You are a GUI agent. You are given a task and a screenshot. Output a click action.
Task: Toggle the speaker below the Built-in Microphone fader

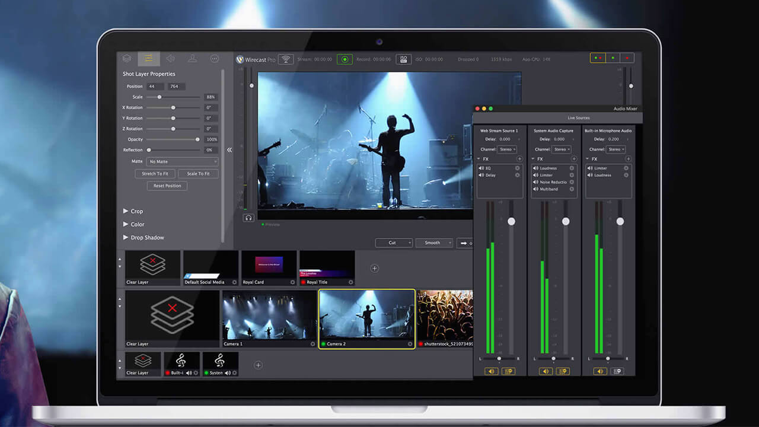coord(599,371)
